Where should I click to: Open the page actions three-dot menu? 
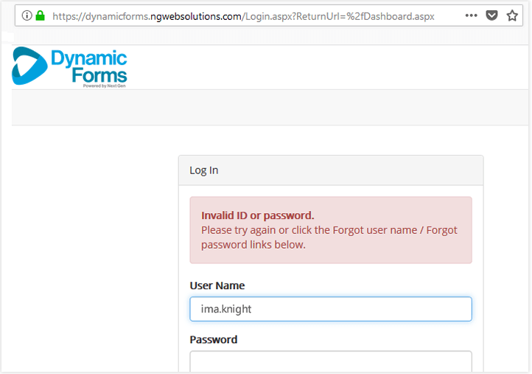(x=471, y=15)
